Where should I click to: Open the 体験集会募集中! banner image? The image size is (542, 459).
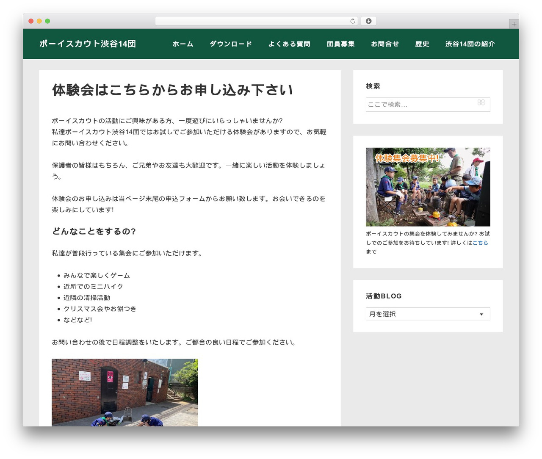coord(428,187)
